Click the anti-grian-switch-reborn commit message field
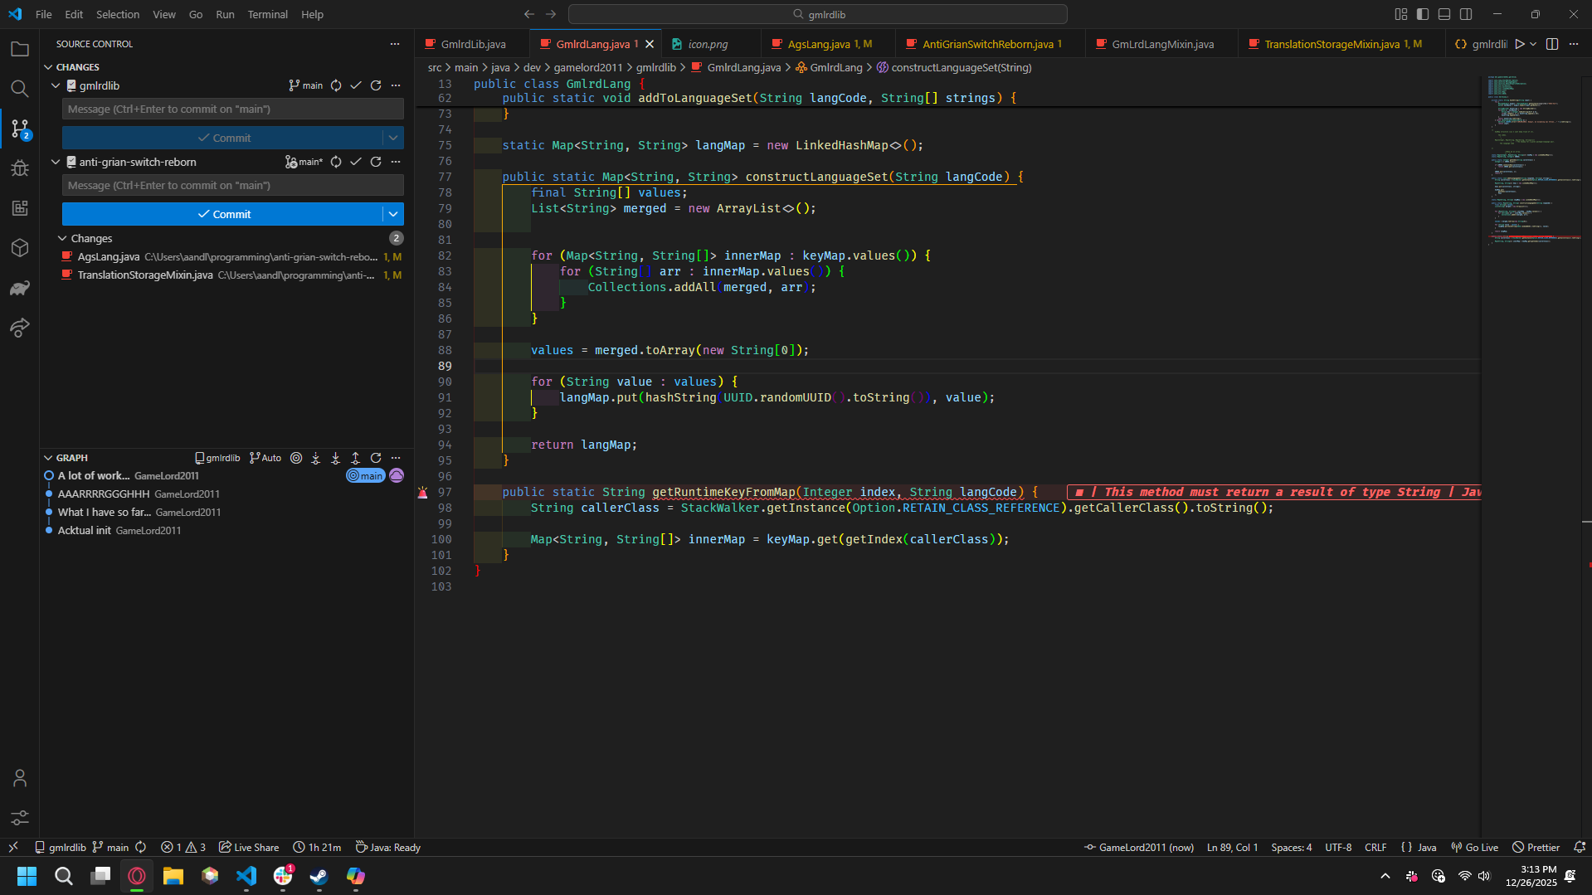1592x895 pixels. pos(232,185)
